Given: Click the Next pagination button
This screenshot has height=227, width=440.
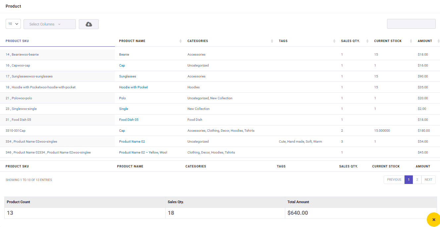Looking at the screenshot, I should (x=428, y=179).
